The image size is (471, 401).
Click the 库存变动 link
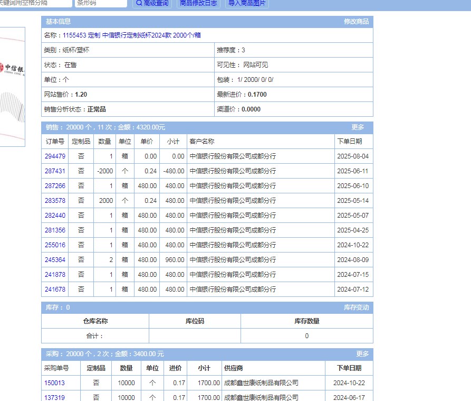click(x=356, y=307)
